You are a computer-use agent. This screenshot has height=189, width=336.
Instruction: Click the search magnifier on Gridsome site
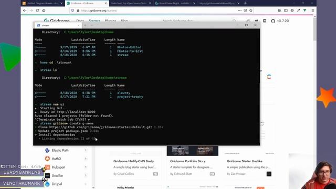click(x=234, y=21)
